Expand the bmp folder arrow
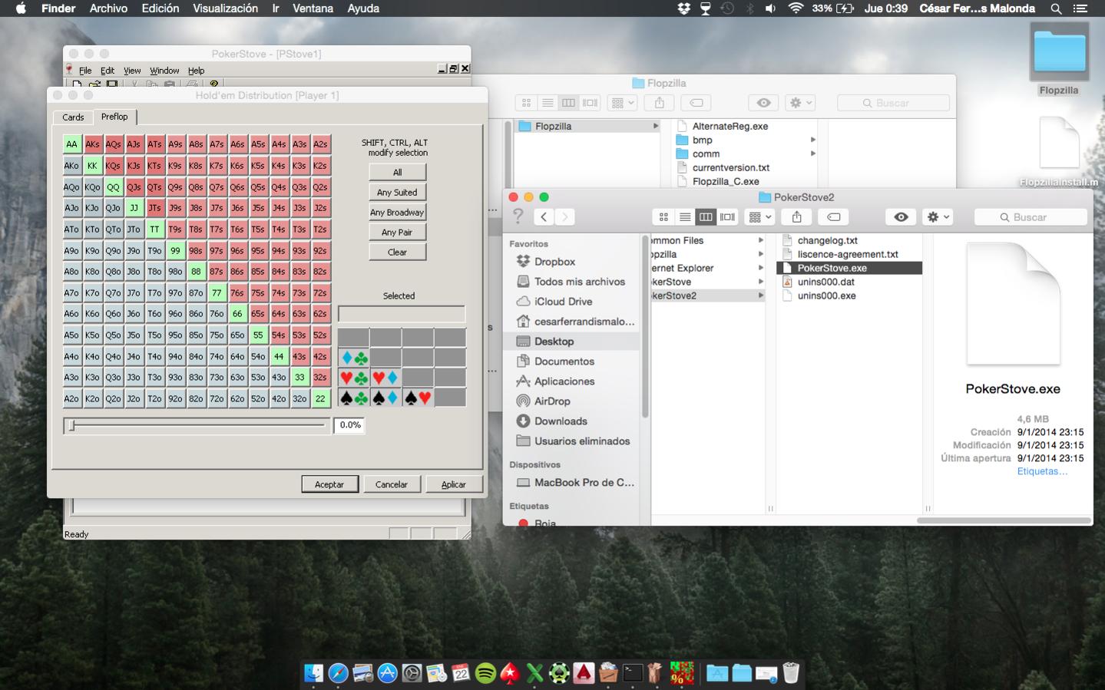This screenshot has width=1105, height=690. click(x=812, y=140)
